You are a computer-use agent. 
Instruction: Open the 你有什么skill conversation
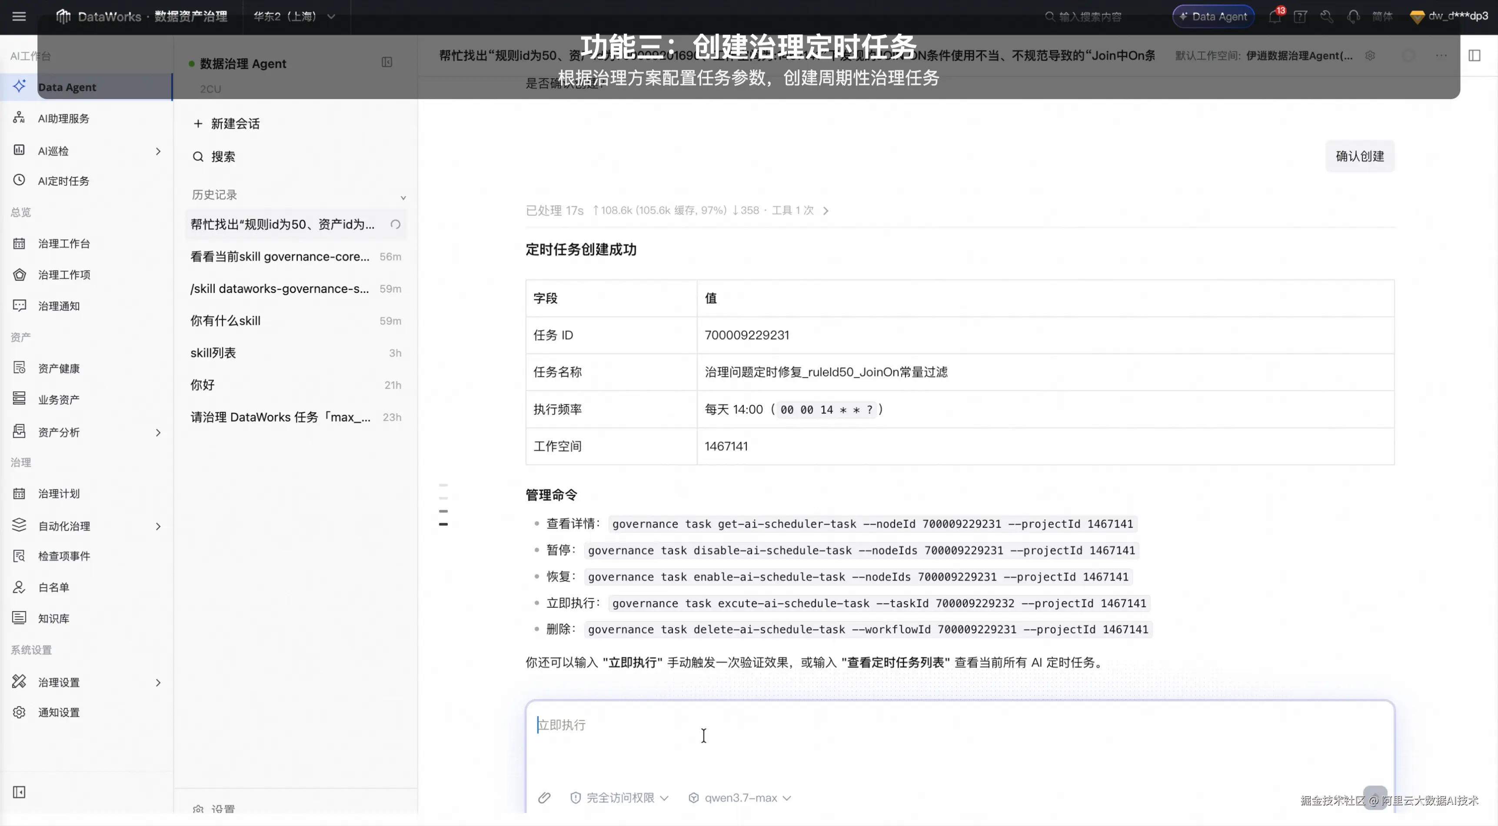click(x=296, y=320)
